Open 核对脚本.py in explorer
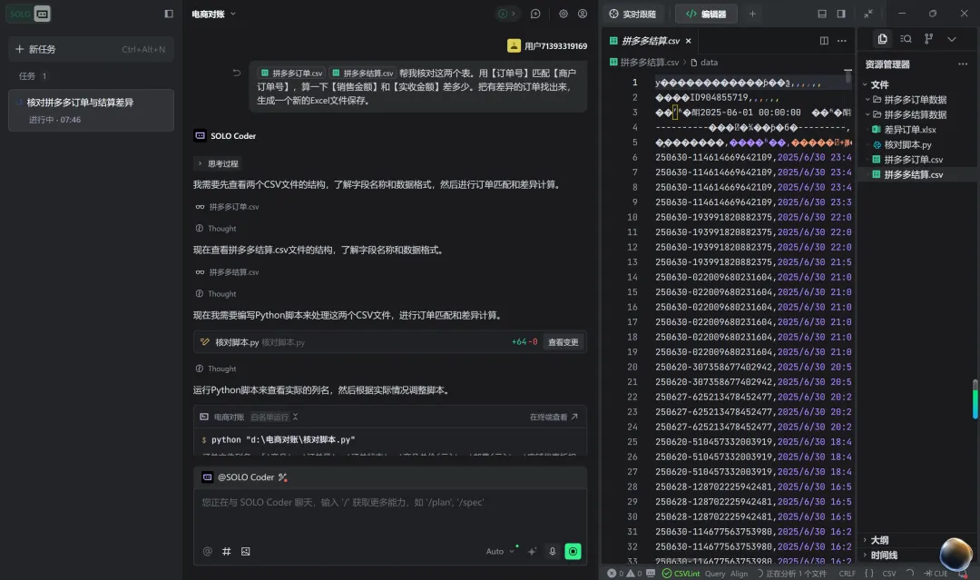This screenshot has height=580, width=980. click(916, 145)
